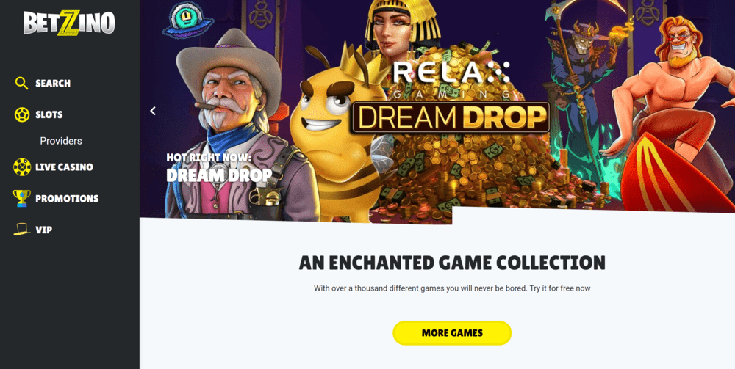
Task: Click the UFO alien icon in banner
Action: click(x=188, y=20)
